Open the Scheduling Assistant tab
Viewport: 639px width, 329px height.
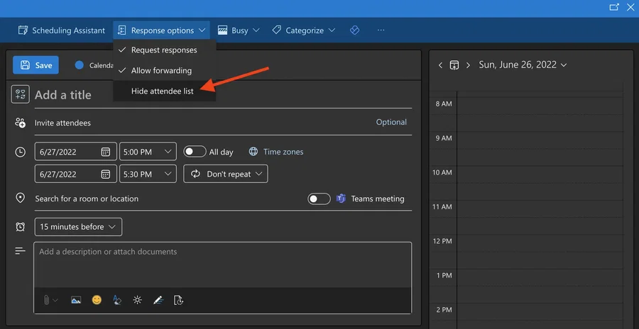pyautogui.click(x=62, y=30)
